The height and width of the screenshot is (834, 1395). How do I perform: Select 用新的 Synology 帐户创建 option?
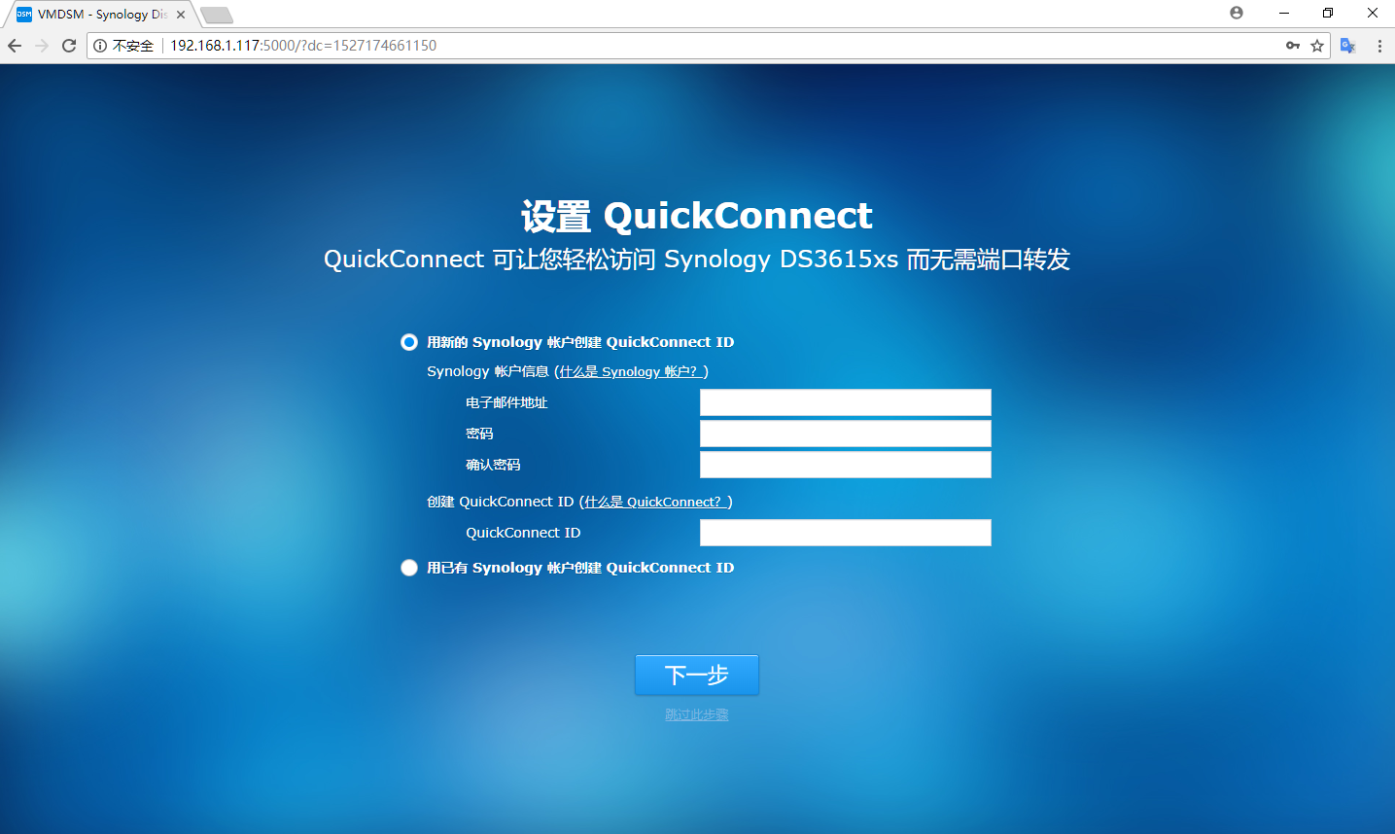[x=409, y=342]
